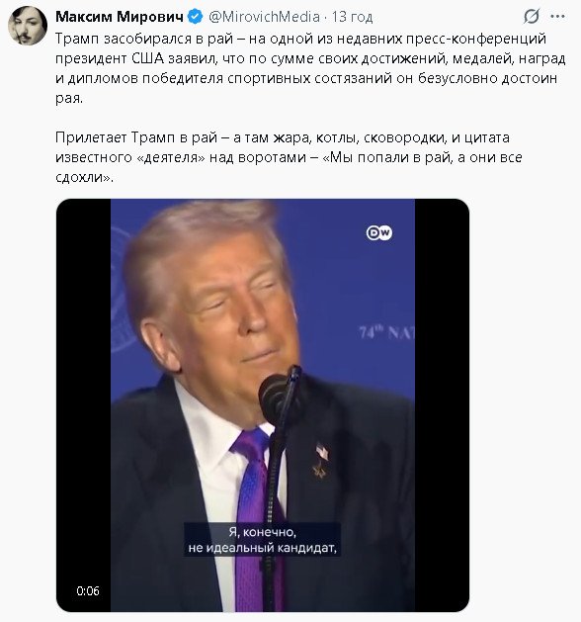This screenshot has height=622, width=581.
Task: Click the black right letterbox bar of video
Action: (x=442, y=405)
